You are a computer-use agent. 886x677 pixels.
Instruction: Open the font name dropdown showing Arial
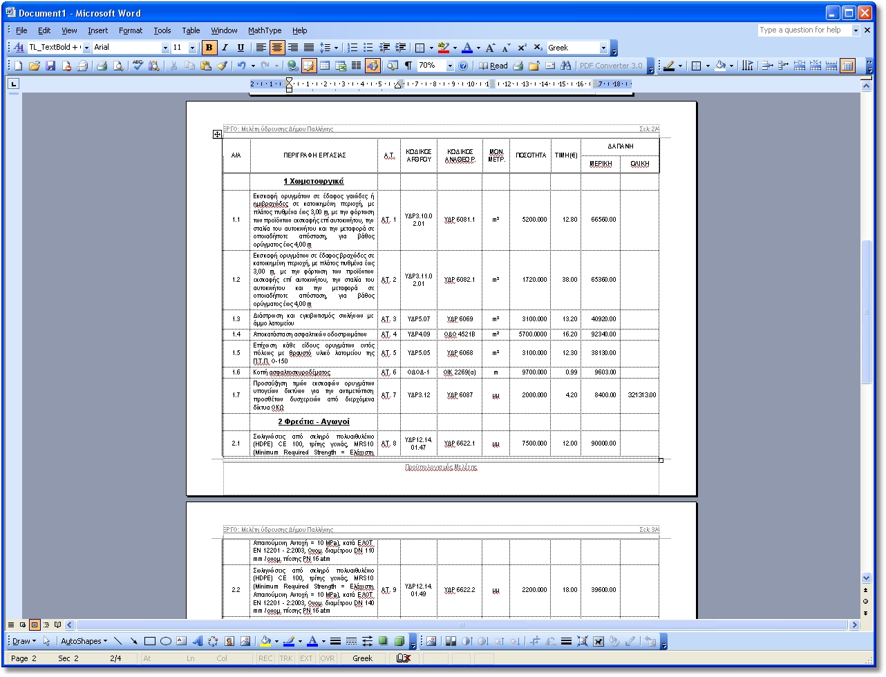165,48
